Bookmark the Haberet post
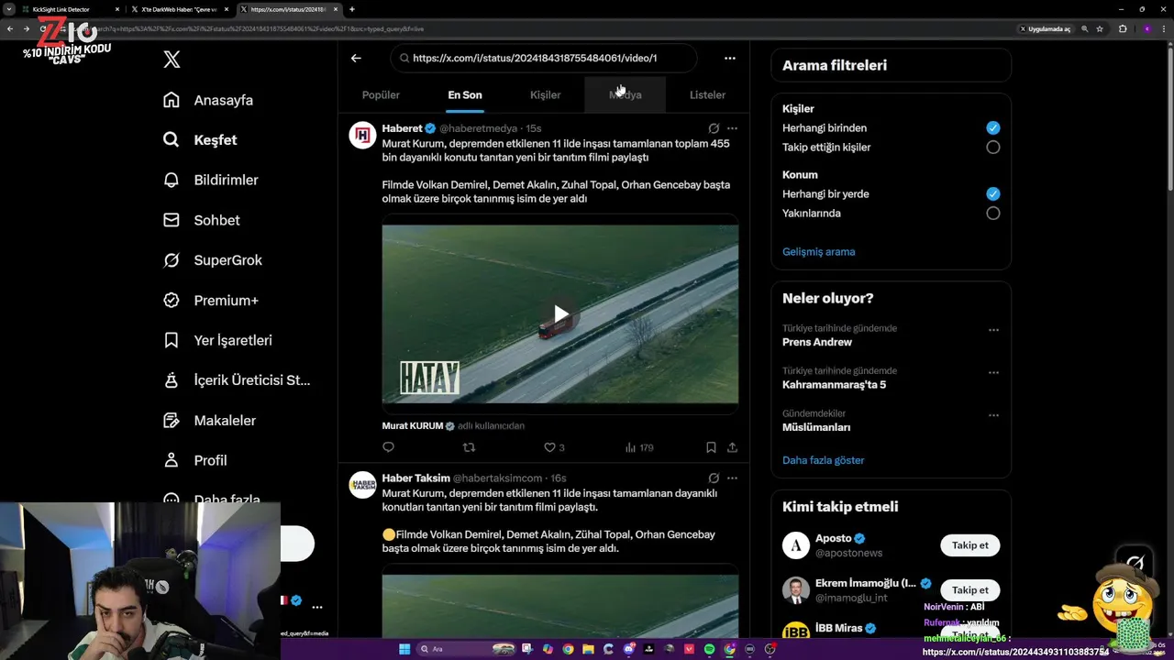The height and width of the screenshot is (660, 1174). (711, 447)
